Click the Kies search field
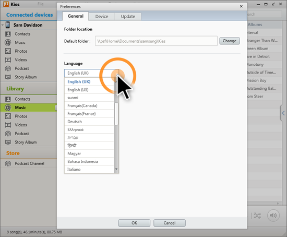The image size is (287, 237). pos(265,14)
